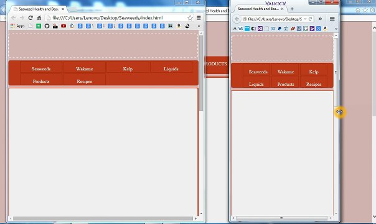Screen dimensions: 376x224
Task: Open the Bing bookmark in Firefox
Action: pos(312,29)
